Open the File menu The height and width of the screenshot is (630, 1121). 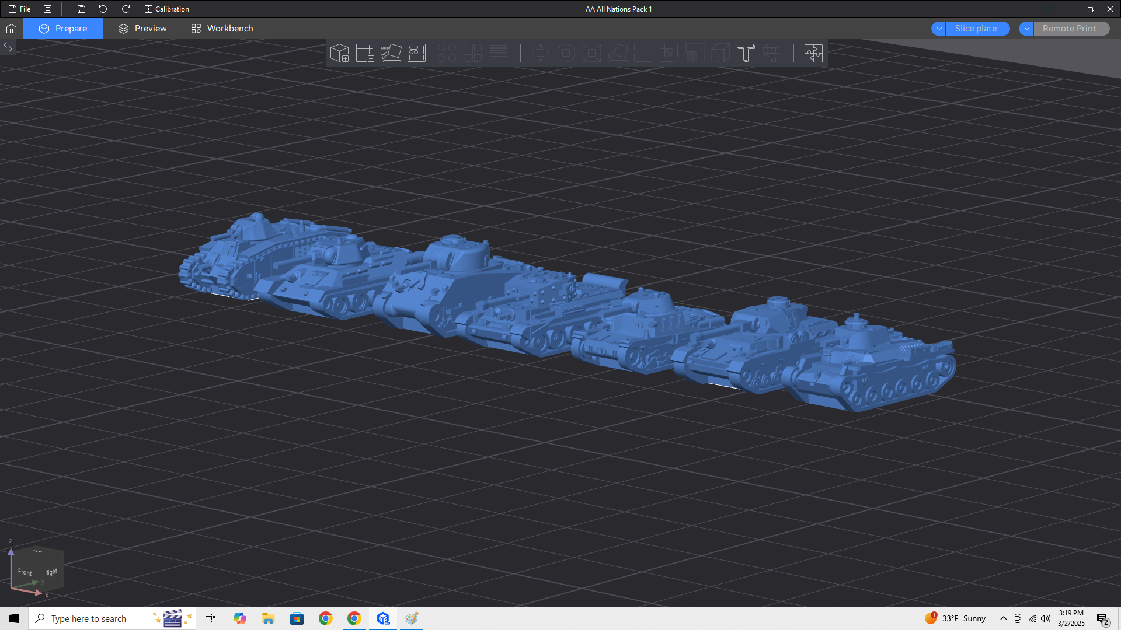(x=20, y=9)
